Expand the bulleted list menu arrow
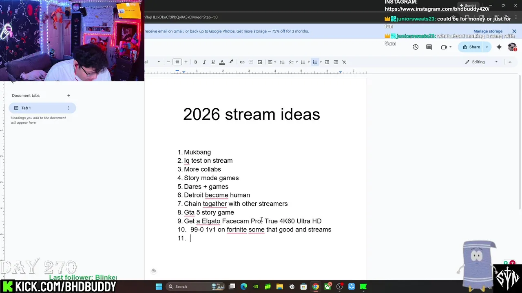522x293 pixels. coord(309,62)
